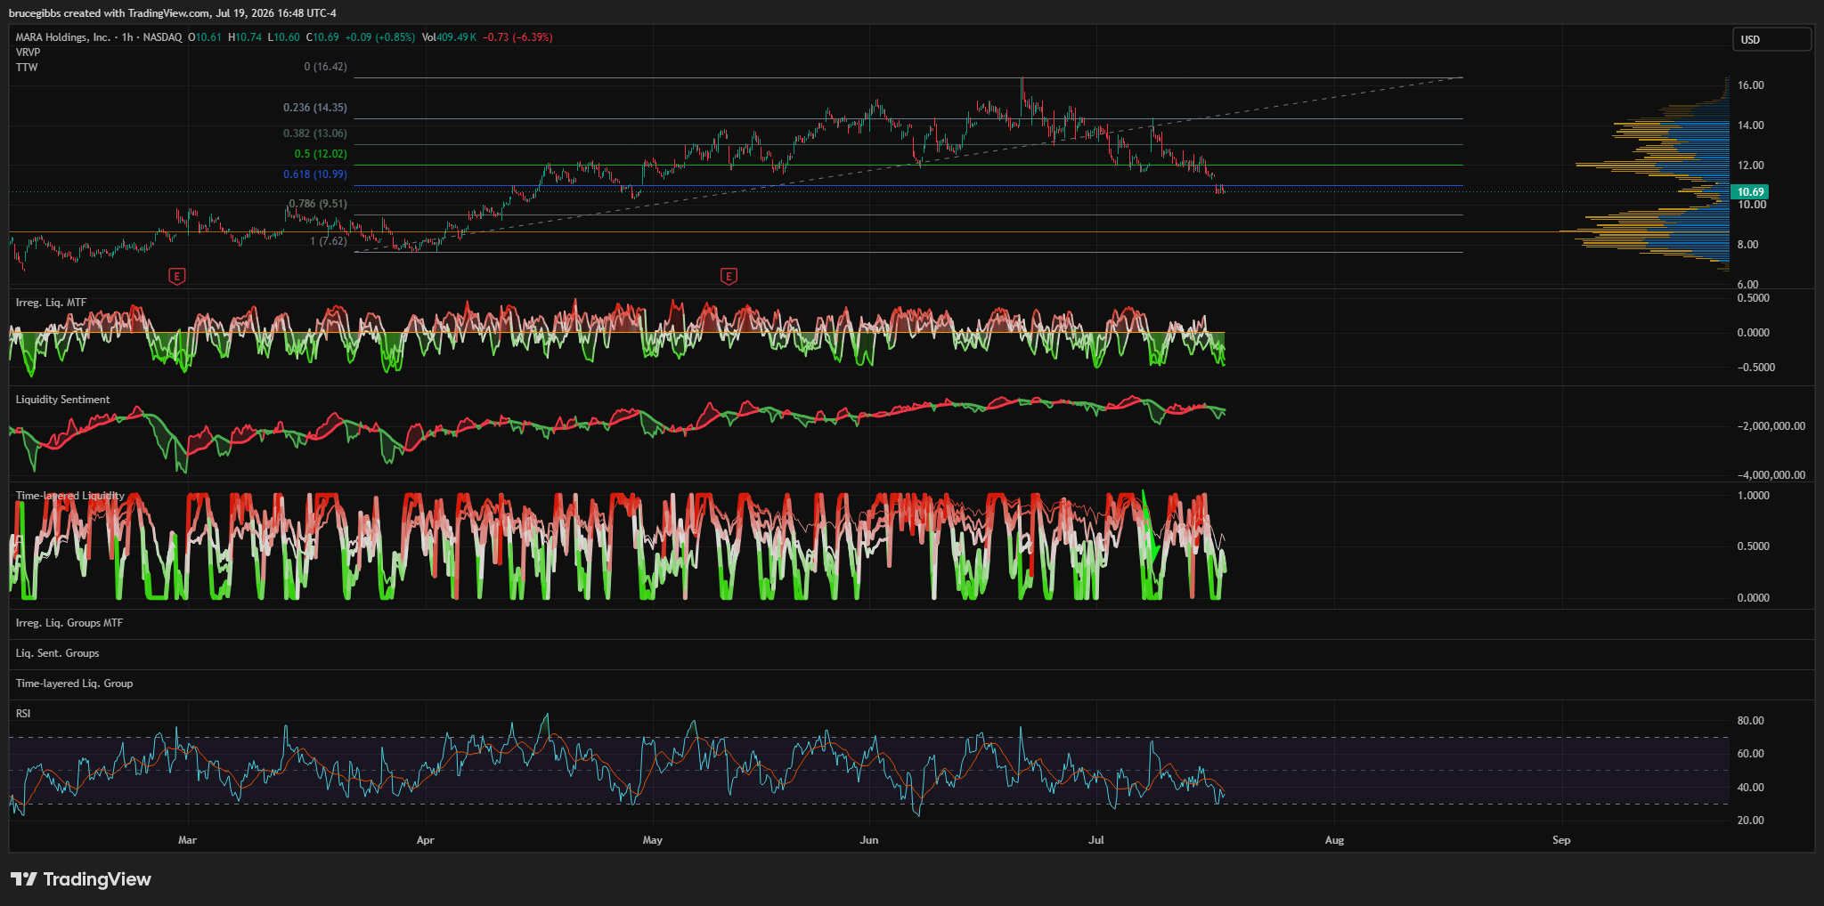Click the Jun label on time axis
Image resolution: width=1824 pixels, height=906 pixels.
coord(869,840)
